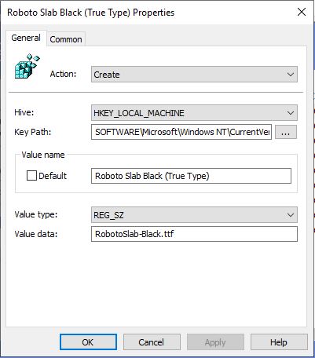Switch to the General tab
The height and width of the screenshot is (358, 315).
[x=26, y=38]
